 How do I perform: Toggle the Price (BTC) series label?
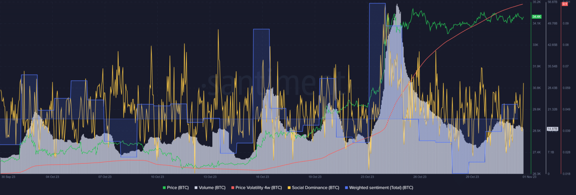click(x=178, y=187)
